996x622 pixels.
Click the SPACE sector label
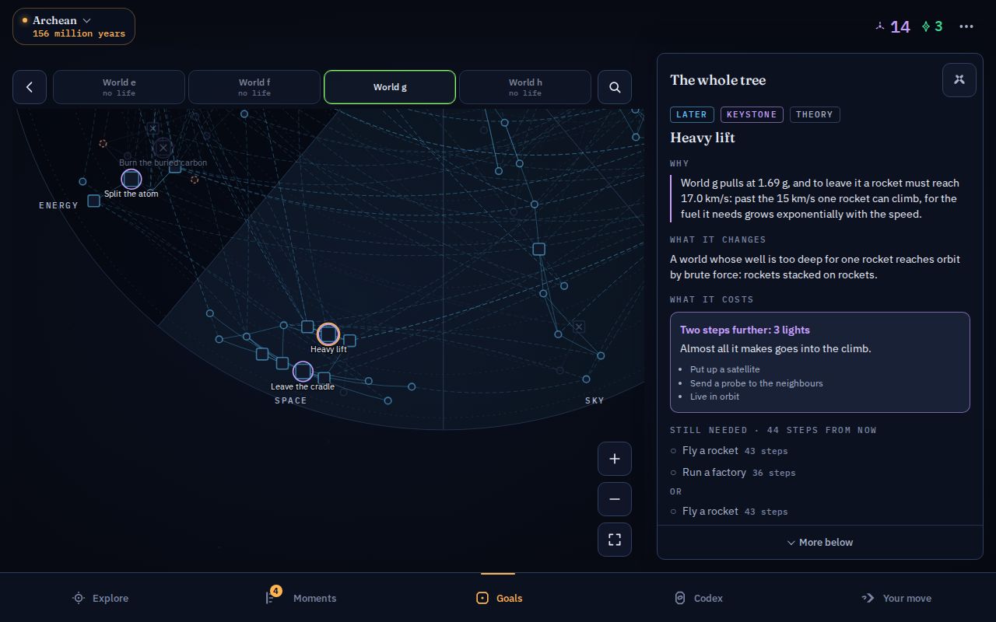click(291, 400)
